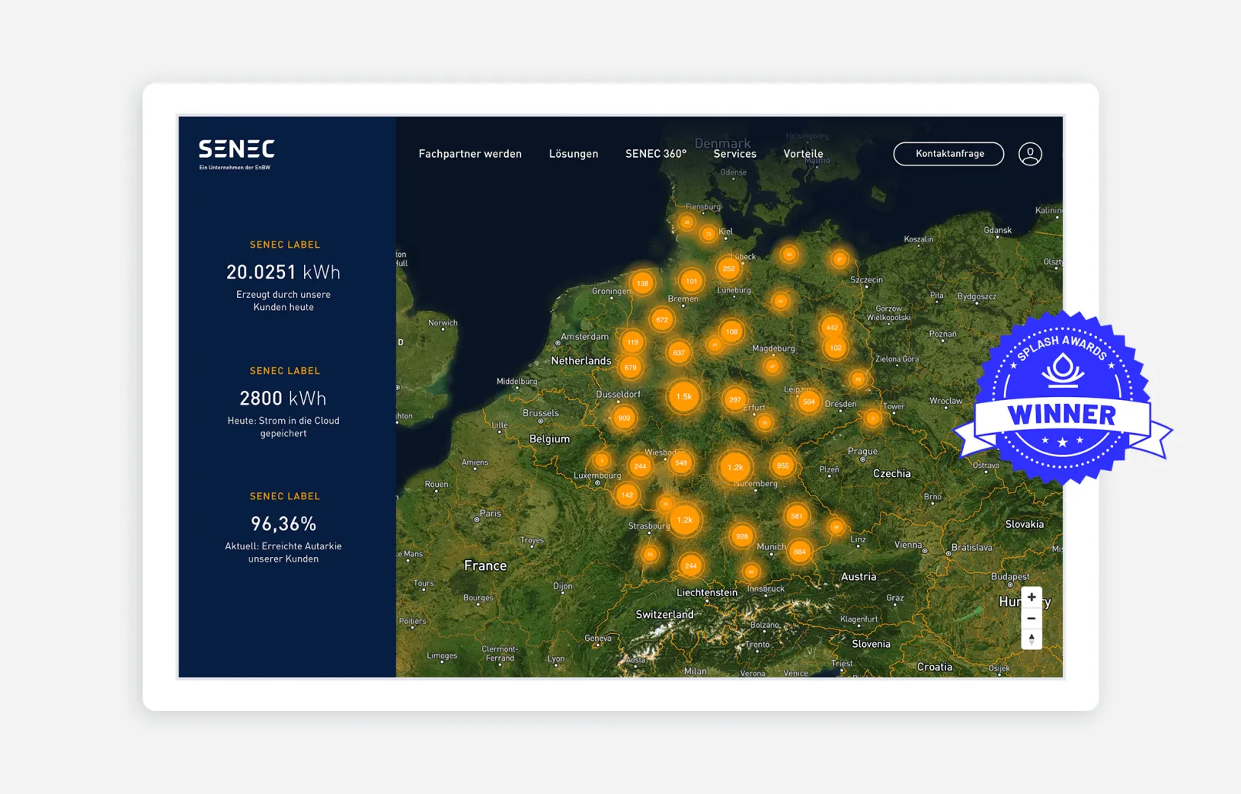The image size is (1241, 794).
Task: Open the Vorteile navigation item
Action: (x=803, y=154)
